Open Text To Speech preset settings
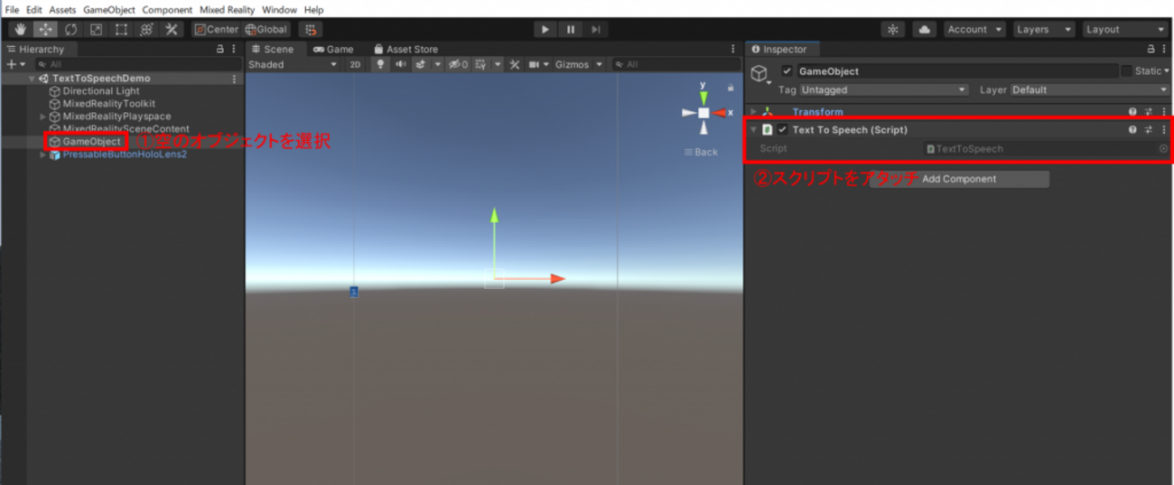Image resolution: width=1174 pixels, height=485 pixels. (1149, 130)
